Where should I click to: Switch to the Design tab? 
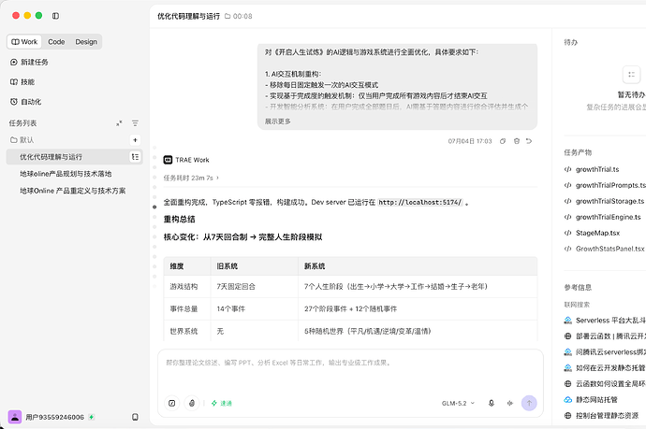[x=86, y=41]
